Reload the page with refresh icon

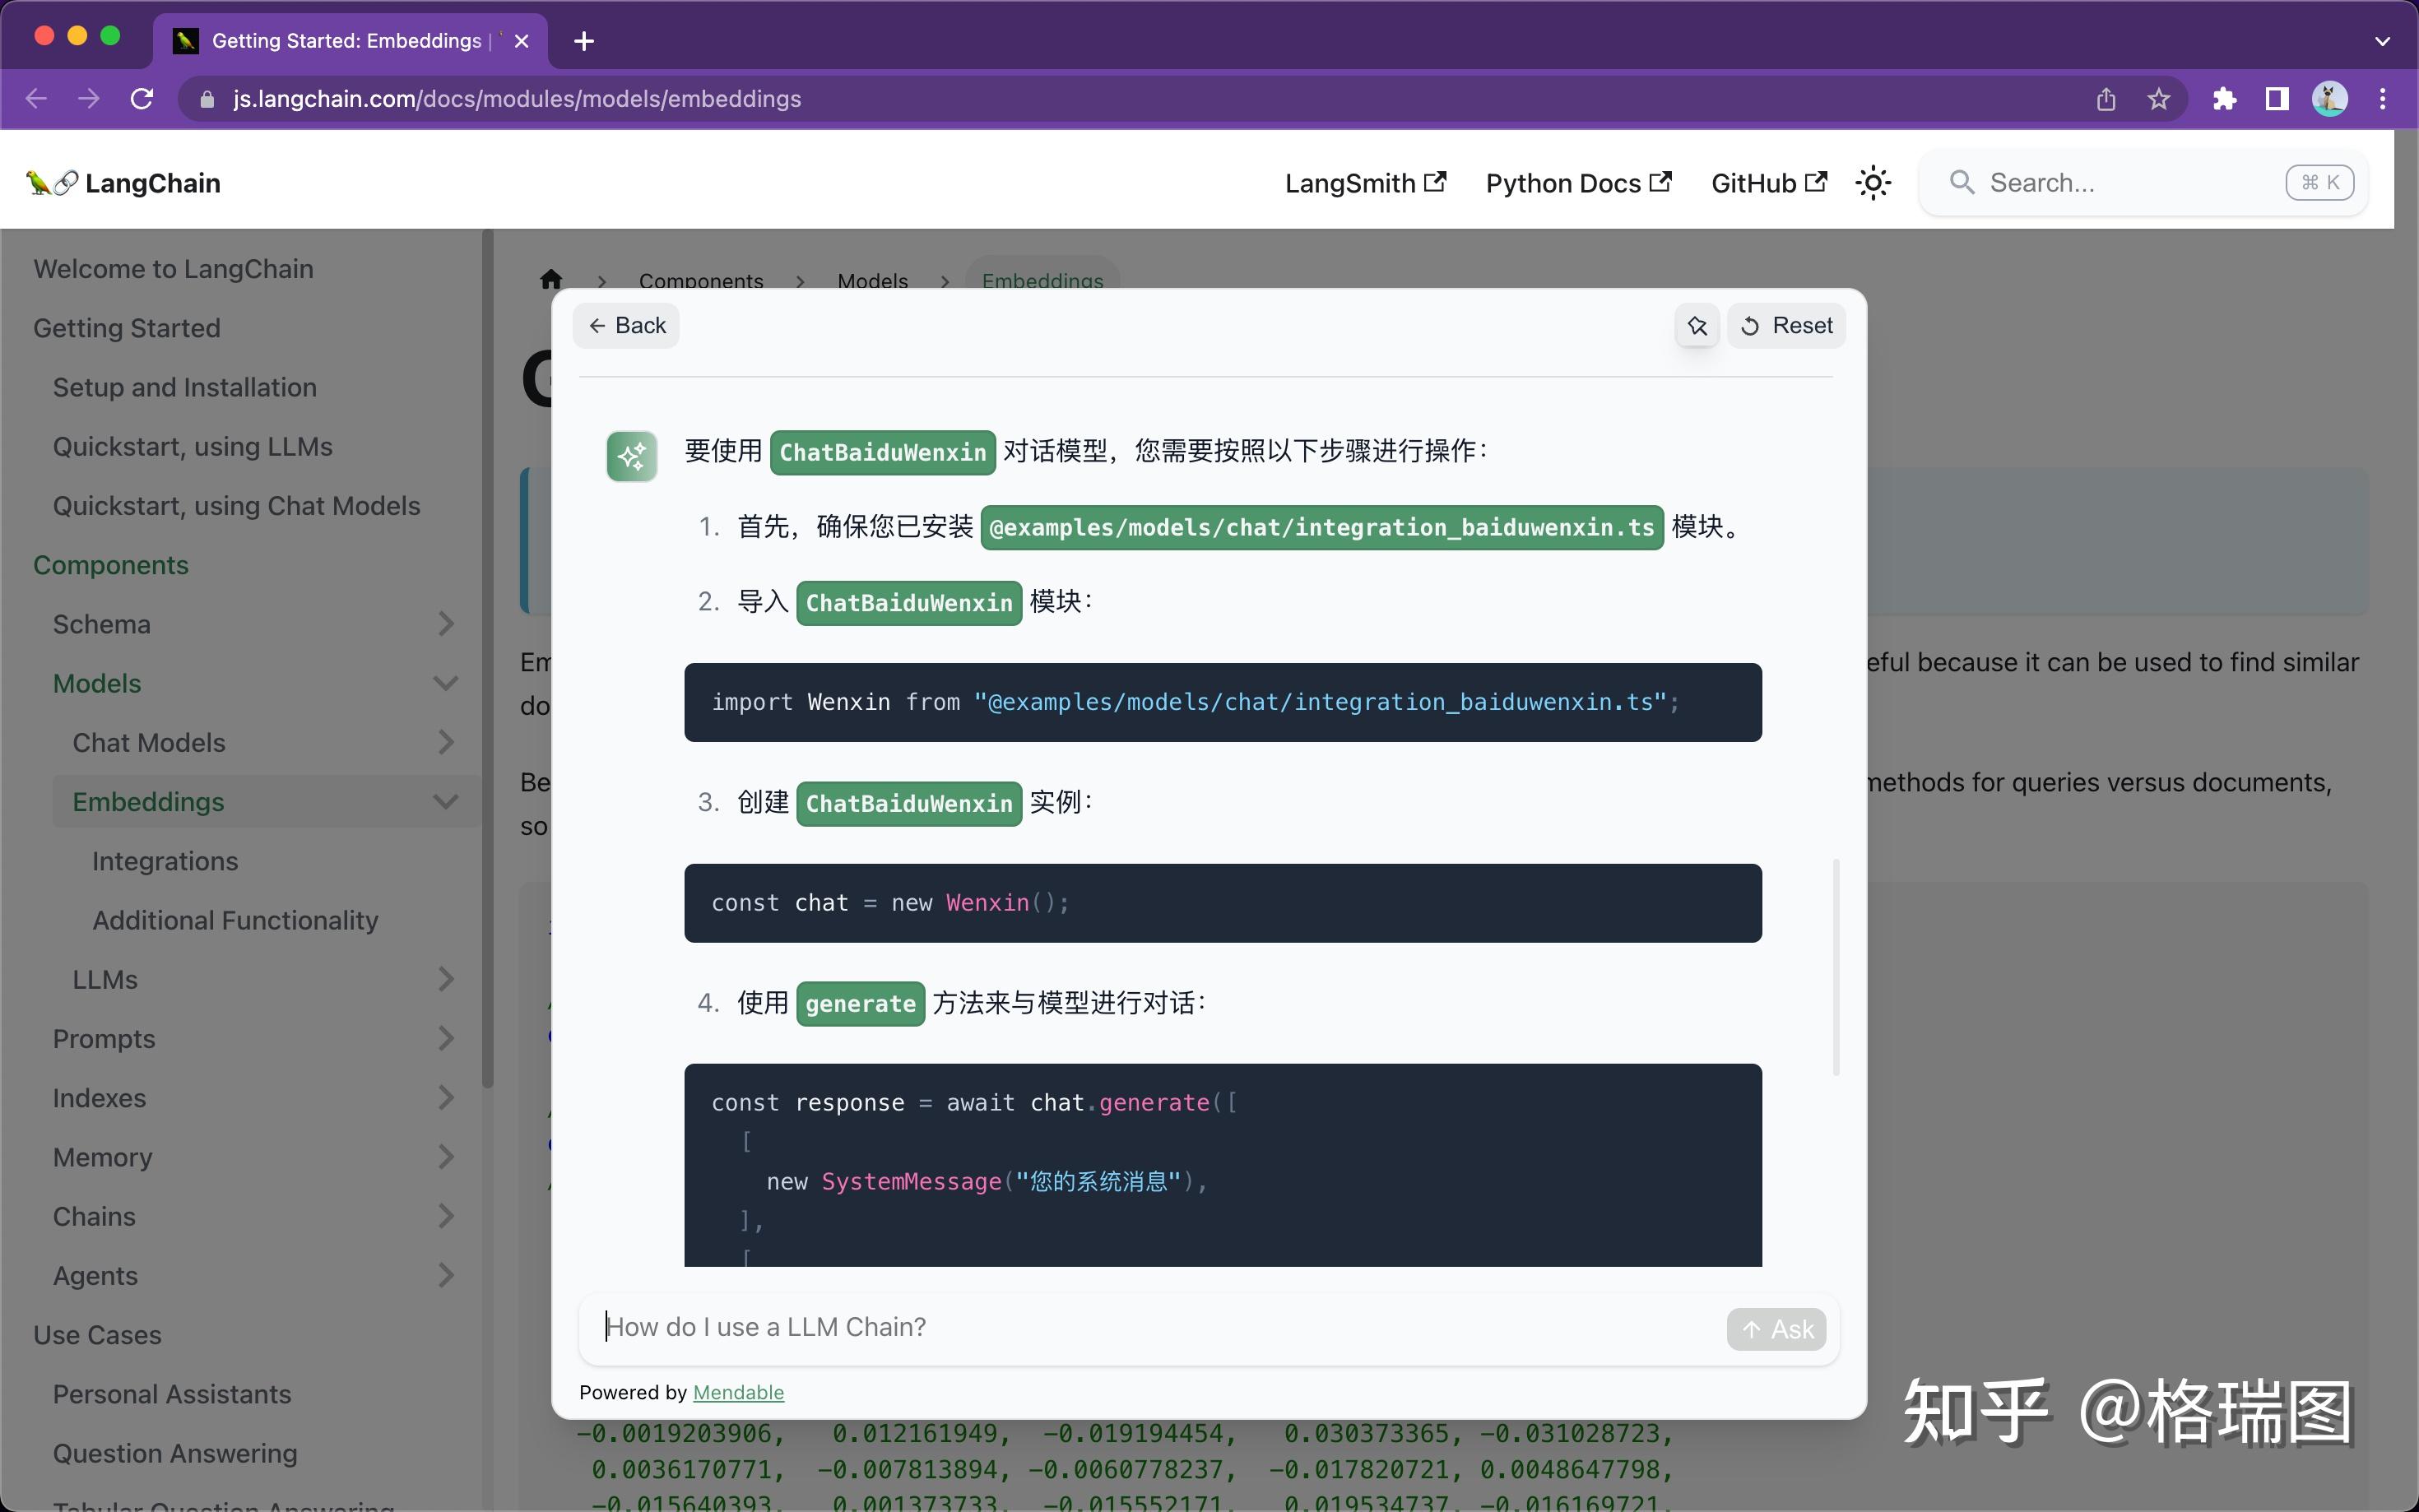coord(142,99)
